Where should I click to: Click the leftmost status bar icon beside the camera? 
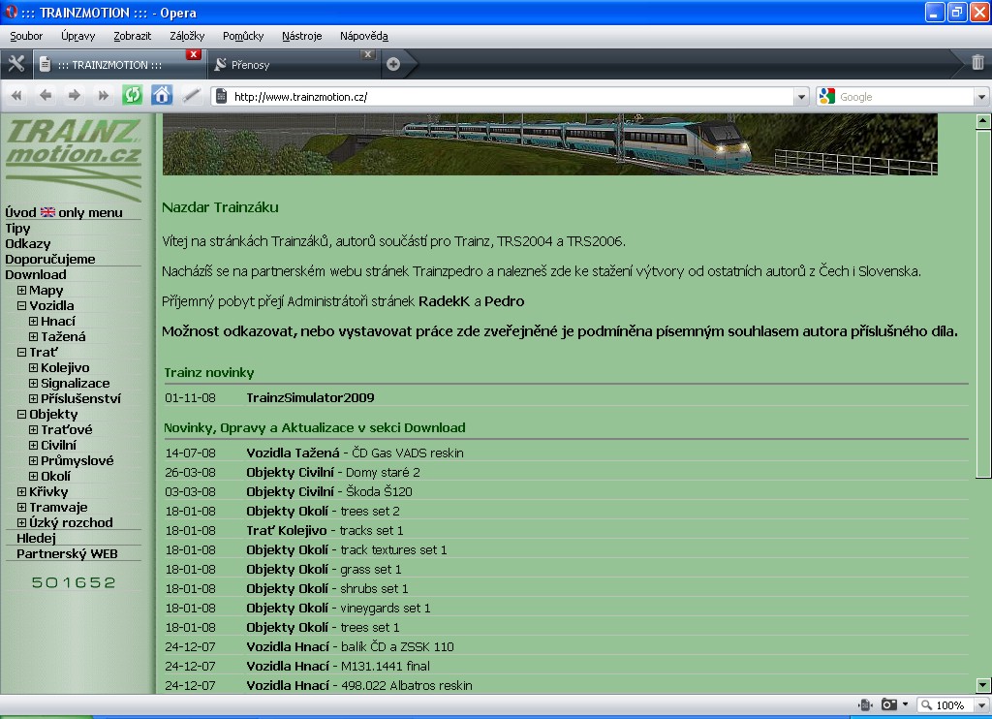point(865,704)
